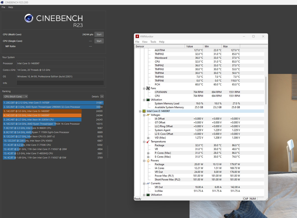Expand the P-Cores (Max) node
This screenshot has height=218, width=297.
point(148,153)
